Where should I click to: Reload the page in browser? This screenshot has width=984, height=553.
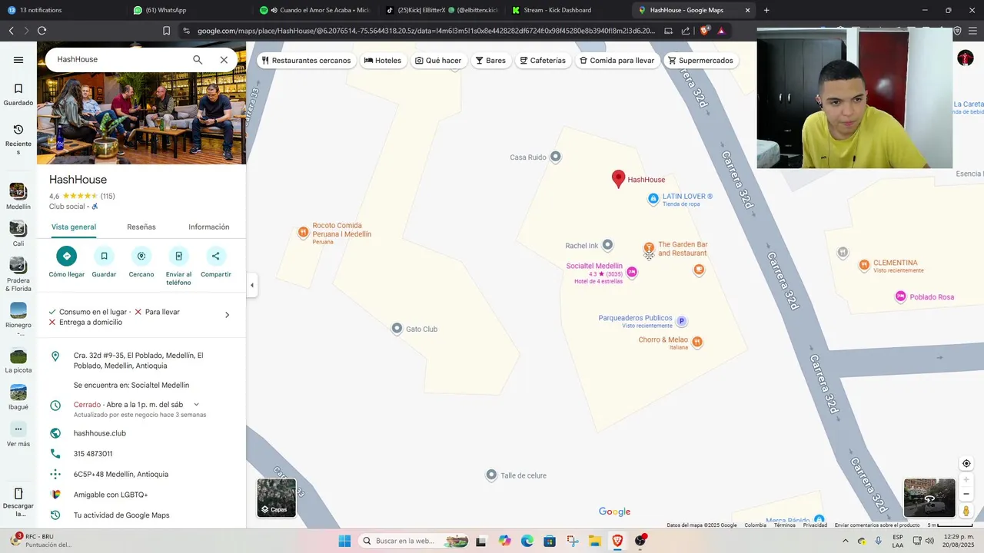tap(42, 31)
